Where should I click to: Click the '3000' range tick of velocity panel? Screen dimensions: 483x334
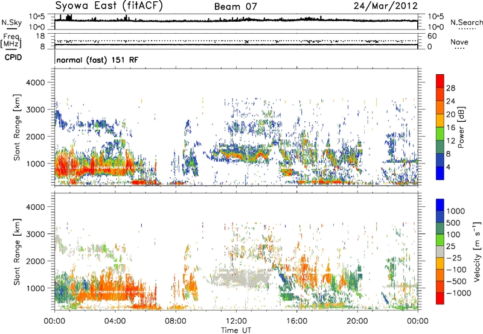tap(36, 234)
